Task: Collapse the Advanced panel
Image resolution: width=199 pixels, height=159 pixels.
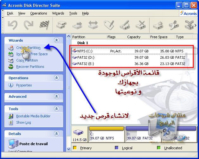Action: pos(57,97)
